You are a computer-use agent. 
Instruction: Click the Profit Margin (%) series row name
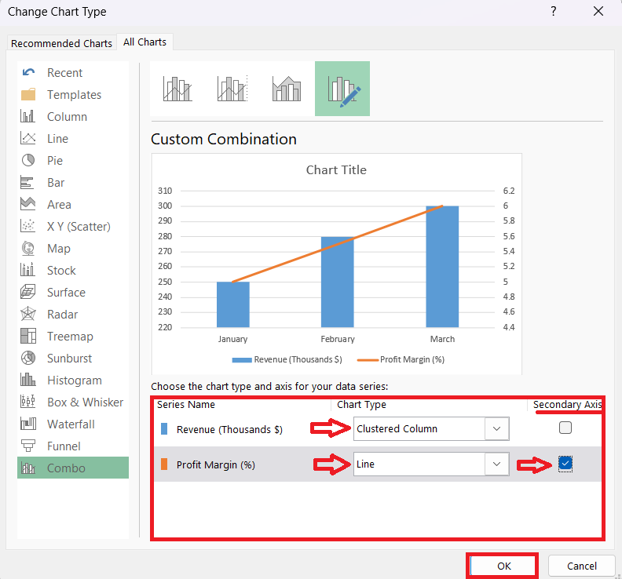216,465
